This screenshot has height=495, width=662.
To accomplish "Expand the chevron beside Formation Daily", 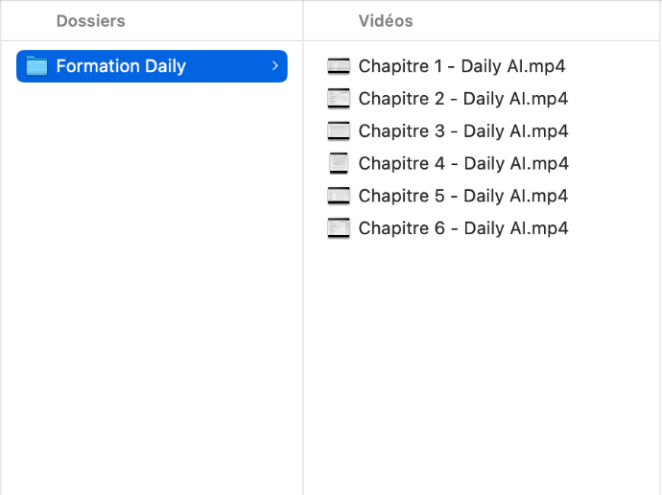I will 274,66.
